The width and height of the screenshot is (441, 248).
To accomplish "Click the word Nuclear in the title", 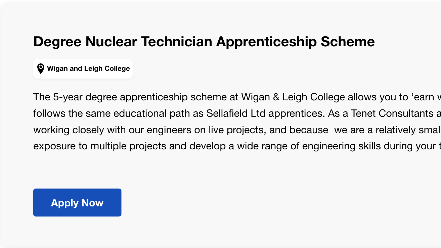I will click(x=111, y=42).
